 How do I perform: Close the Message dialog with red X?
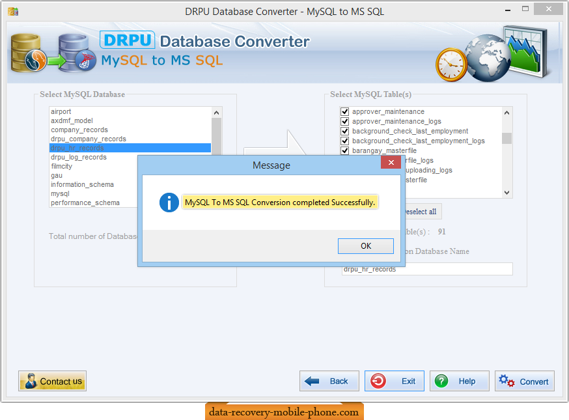click(390, 163)
